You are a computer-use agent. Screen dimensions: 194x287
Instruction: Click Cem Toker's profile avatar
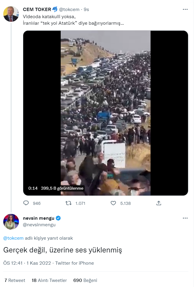coord(11,14)
